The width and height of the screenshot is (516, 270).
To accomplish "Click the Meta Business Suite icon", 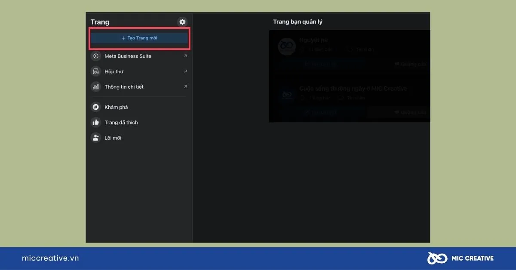I will 95,56.
